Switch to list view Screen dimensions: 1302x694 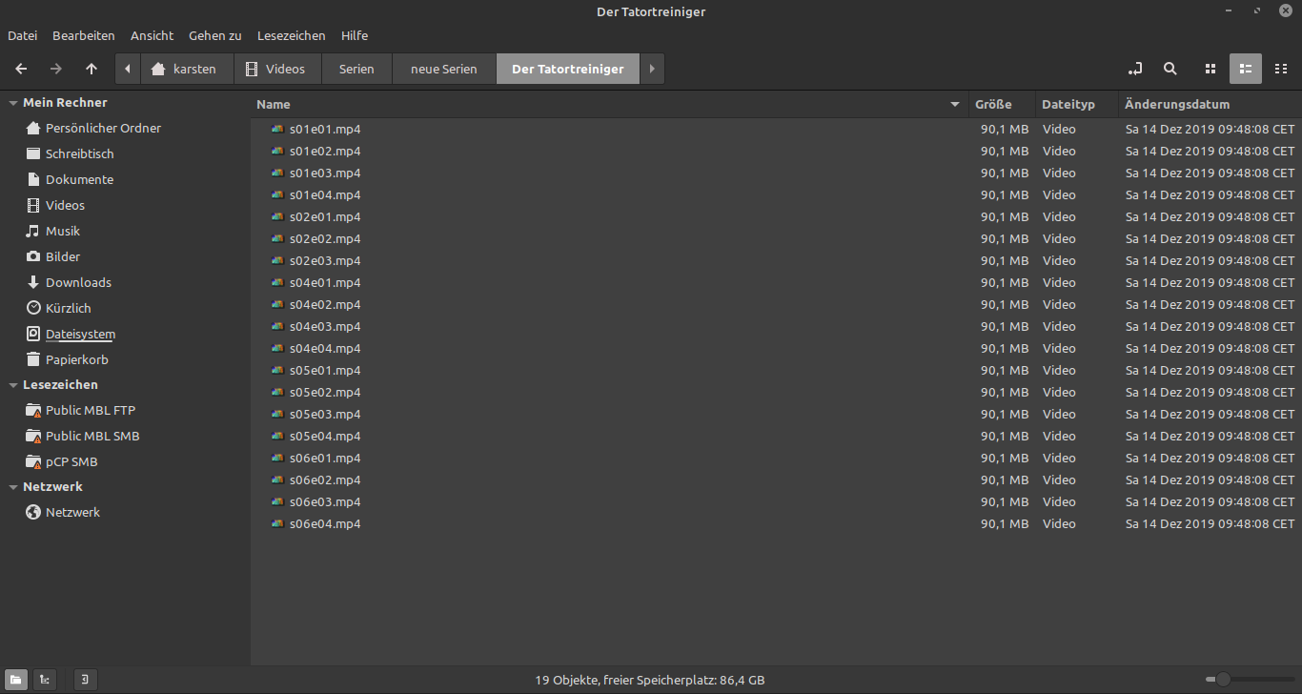click(x=1246, y=69)
